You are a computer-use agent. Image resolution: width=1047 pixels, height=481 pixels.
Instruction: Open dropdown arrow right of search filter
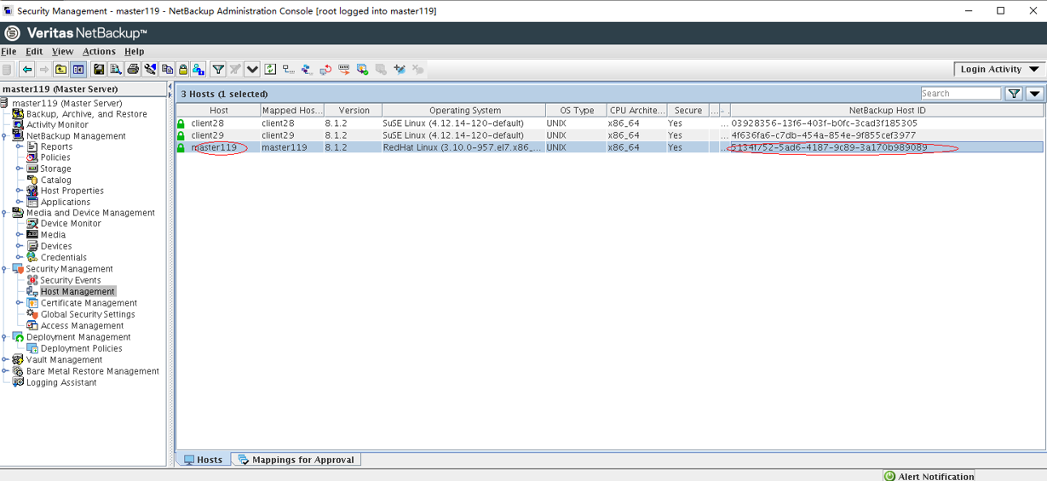[x=1034, y=94]
